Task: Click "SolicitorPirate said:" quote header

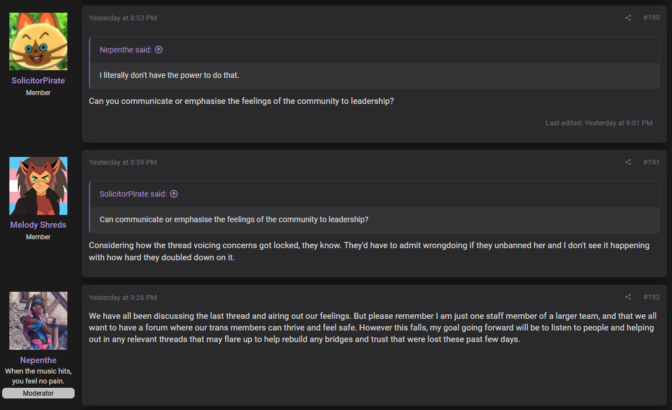Action: pos(133,194)
